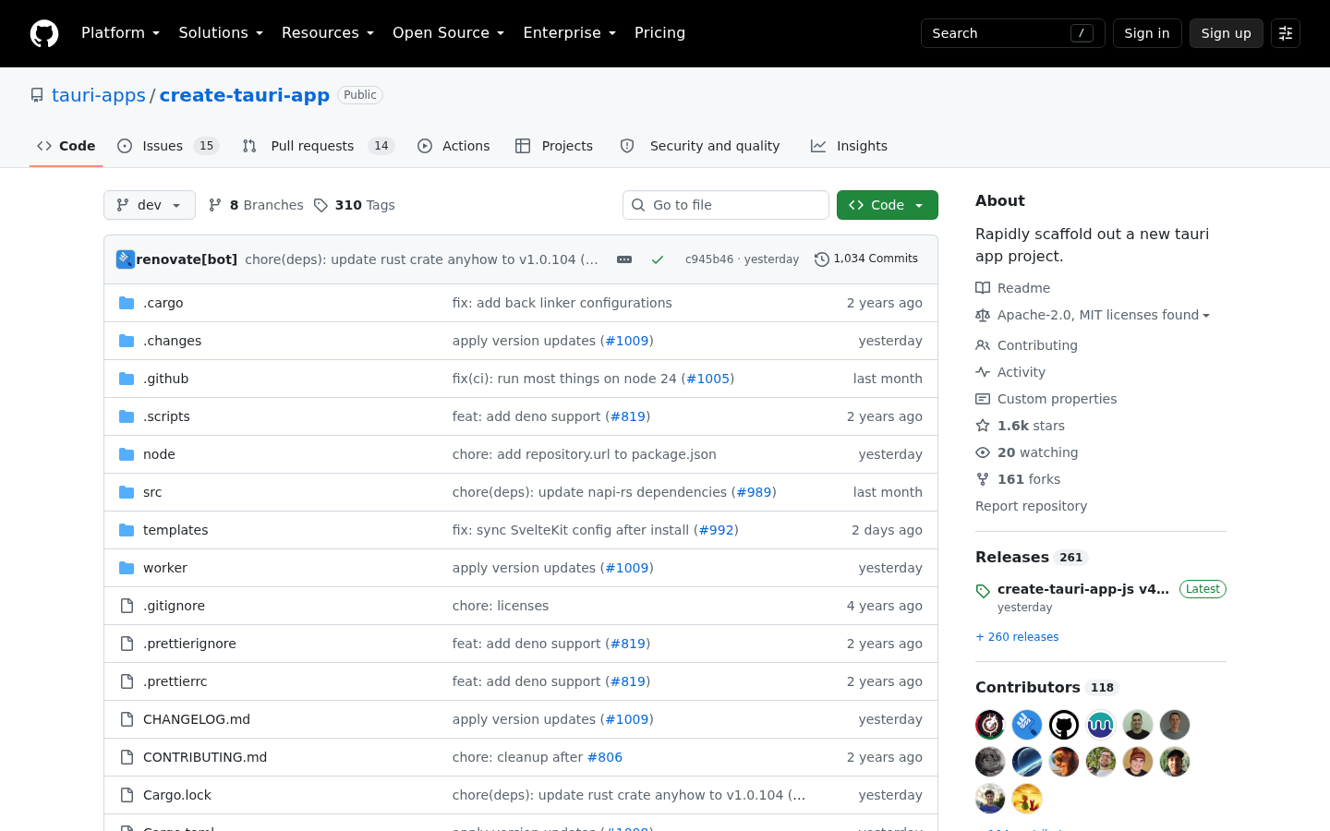Open the .changes folder icon
Image resolution: width=1330 pixels, height=831 pixels.
(127, 341)
